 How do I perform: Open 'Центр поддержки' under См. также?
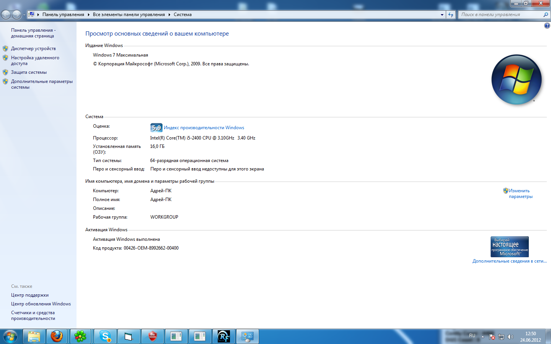pyautogui.click(x=30, y=295)
